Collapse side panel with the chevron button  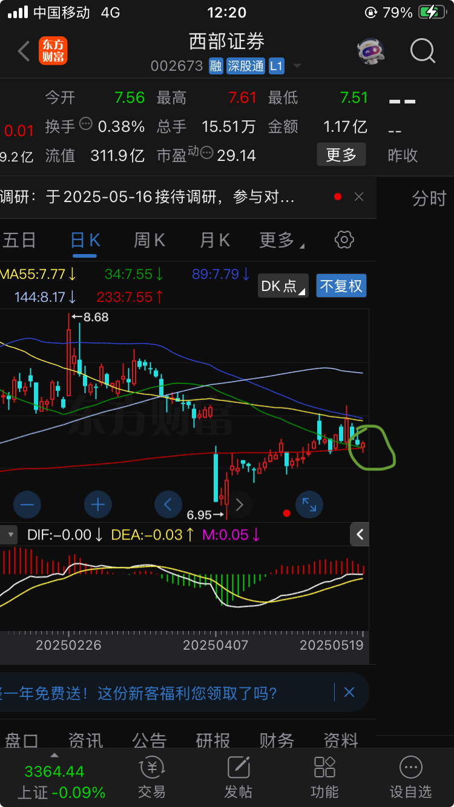pyautogui.click(x=360, y=534)
